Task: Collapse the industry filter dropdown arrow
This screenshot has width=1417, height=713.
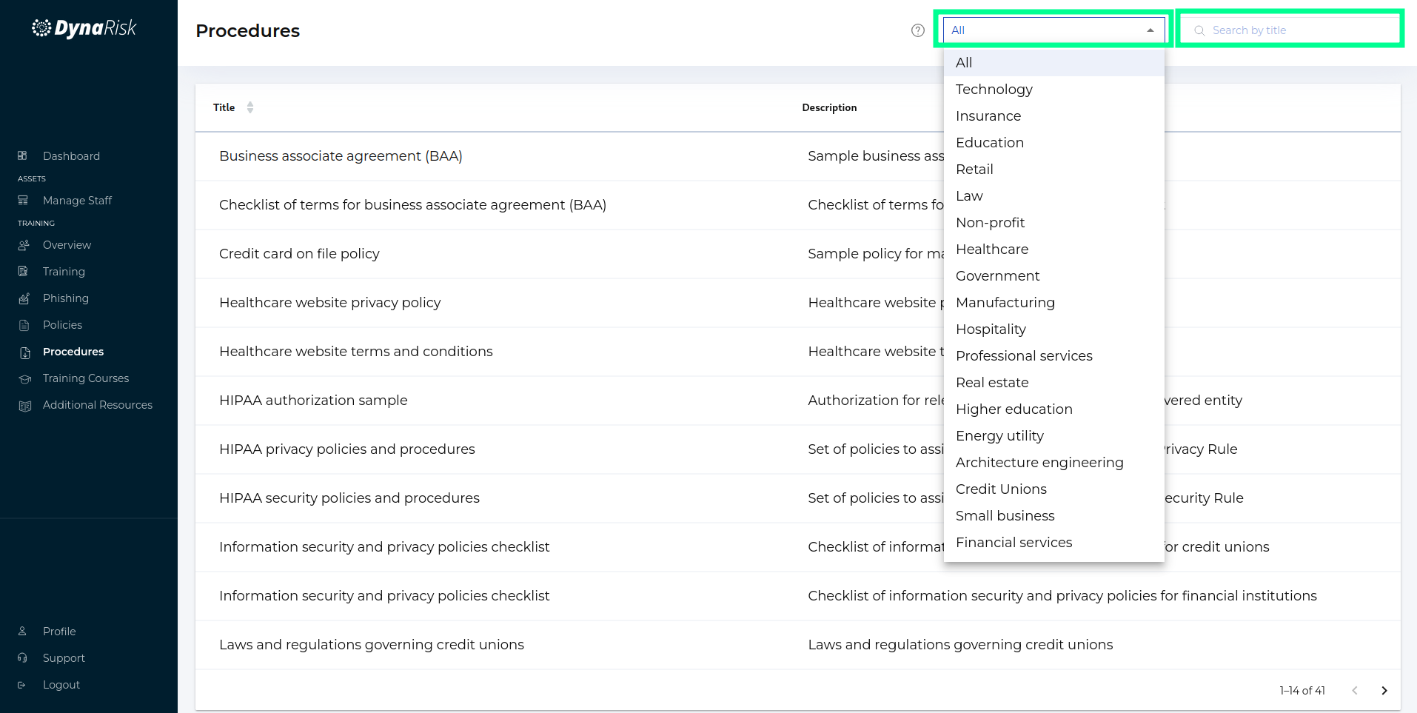Action: coord(1150,30)
